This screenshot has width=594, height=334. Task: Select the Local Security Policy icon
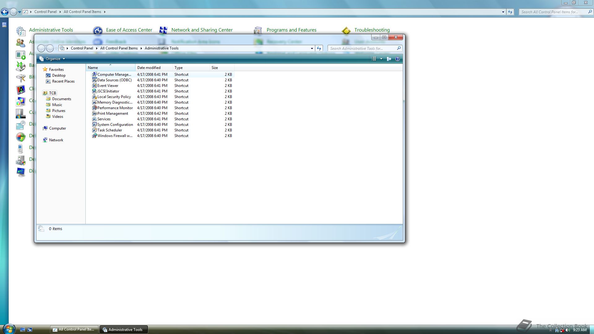pyautogui.click(x=94, y=97)
